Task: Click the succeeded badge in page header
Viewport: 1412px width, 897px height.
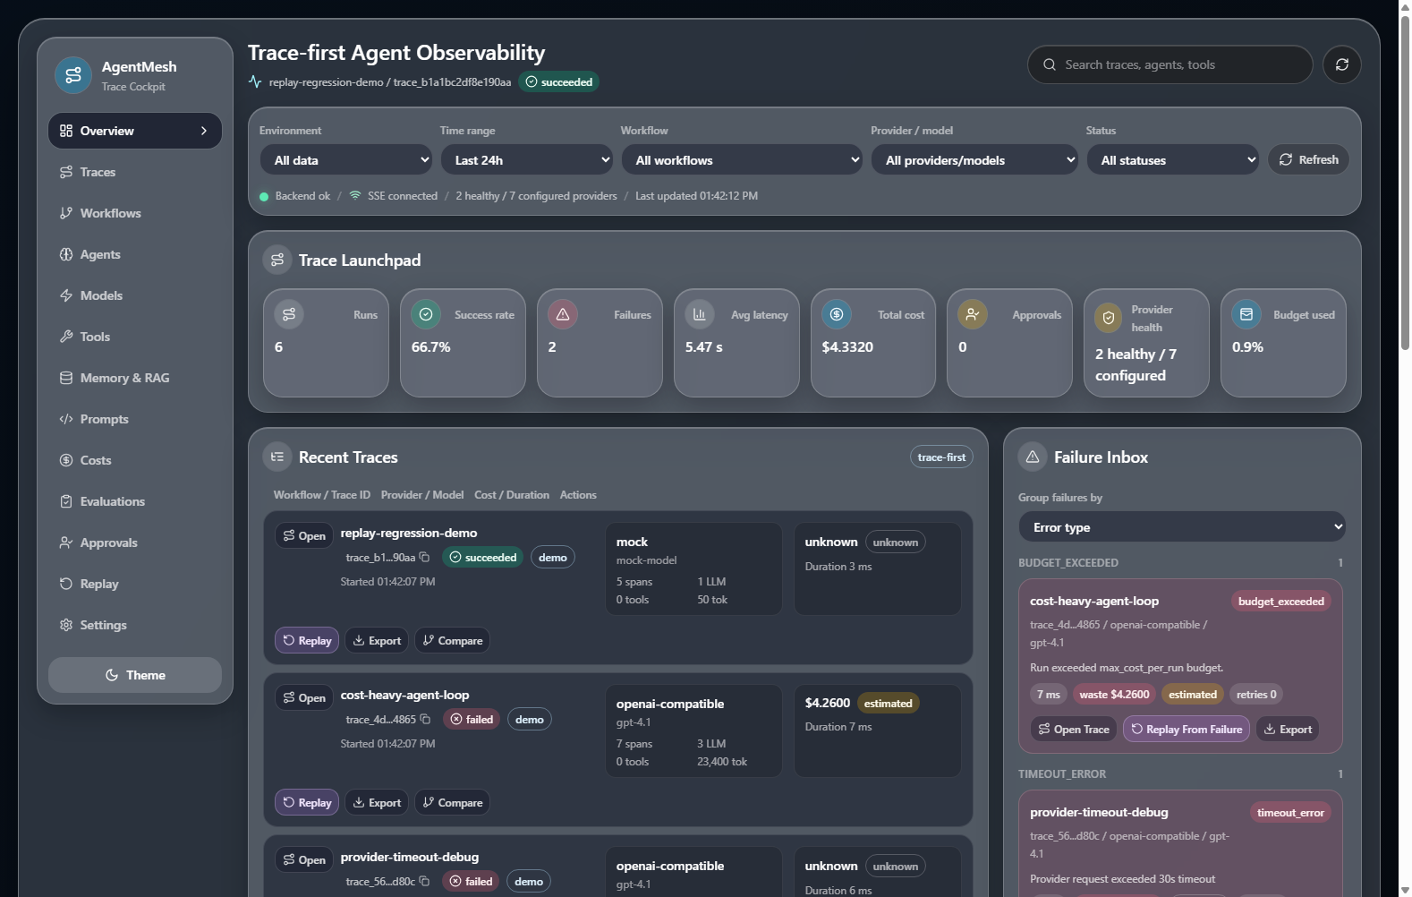Action: click(x=558, y=81)
